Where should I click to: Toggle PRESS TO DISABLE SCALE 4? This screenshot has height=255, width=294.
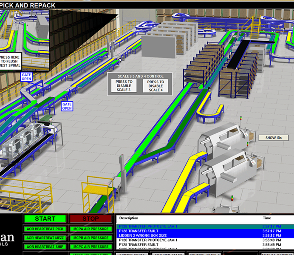pyautogui.click(x=155, y=86)
